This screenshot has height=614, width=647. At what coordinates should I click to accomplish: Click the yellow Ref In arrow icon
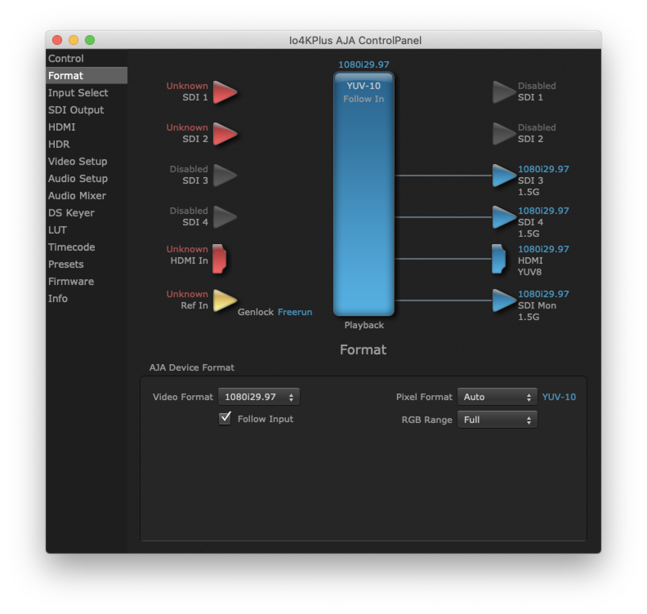[x=224, y=300]
